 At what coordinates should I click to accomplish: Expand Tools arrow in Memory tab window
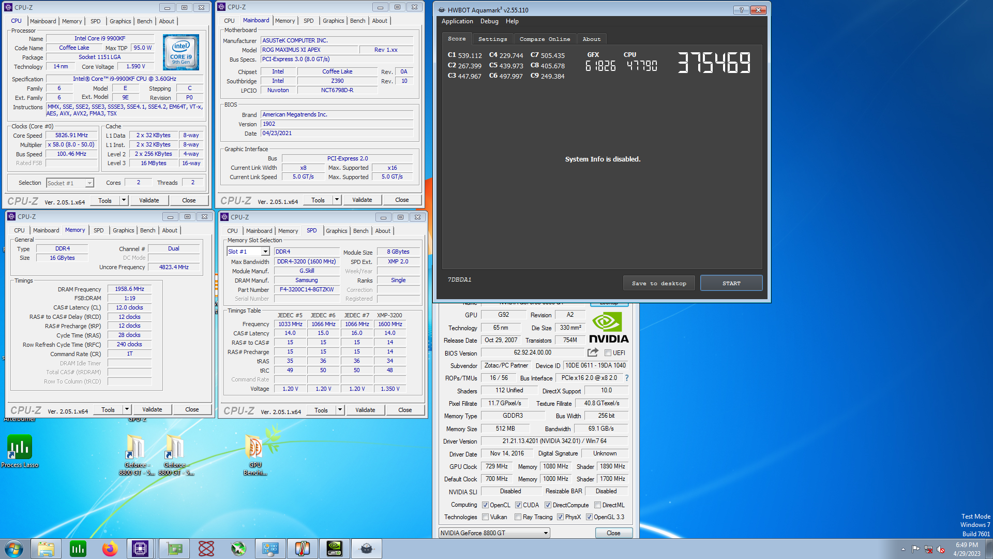tap(127, 409)
